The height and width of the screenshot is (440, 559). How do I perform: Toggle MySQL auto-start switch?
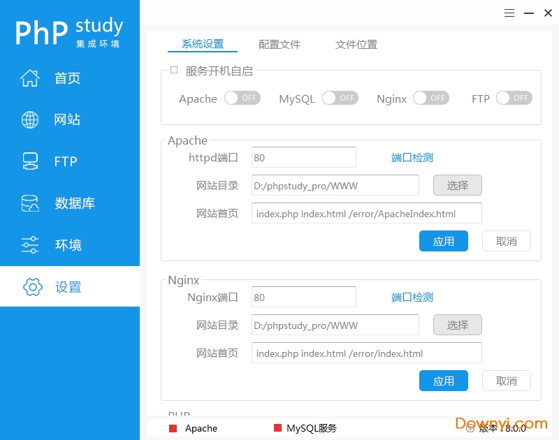(x=340, y=98)
